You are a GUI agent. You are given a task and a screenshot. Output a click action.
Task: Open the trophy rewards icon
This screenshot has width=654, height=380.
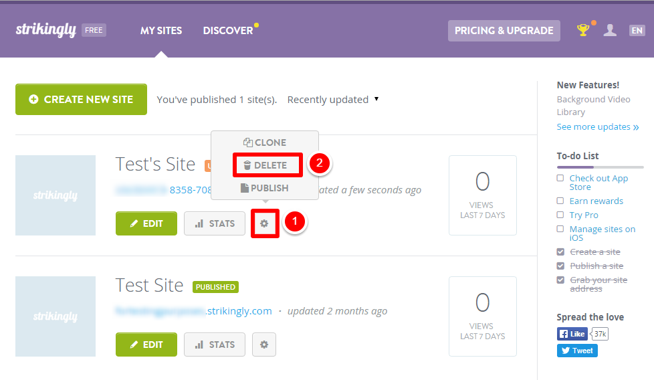583,30
